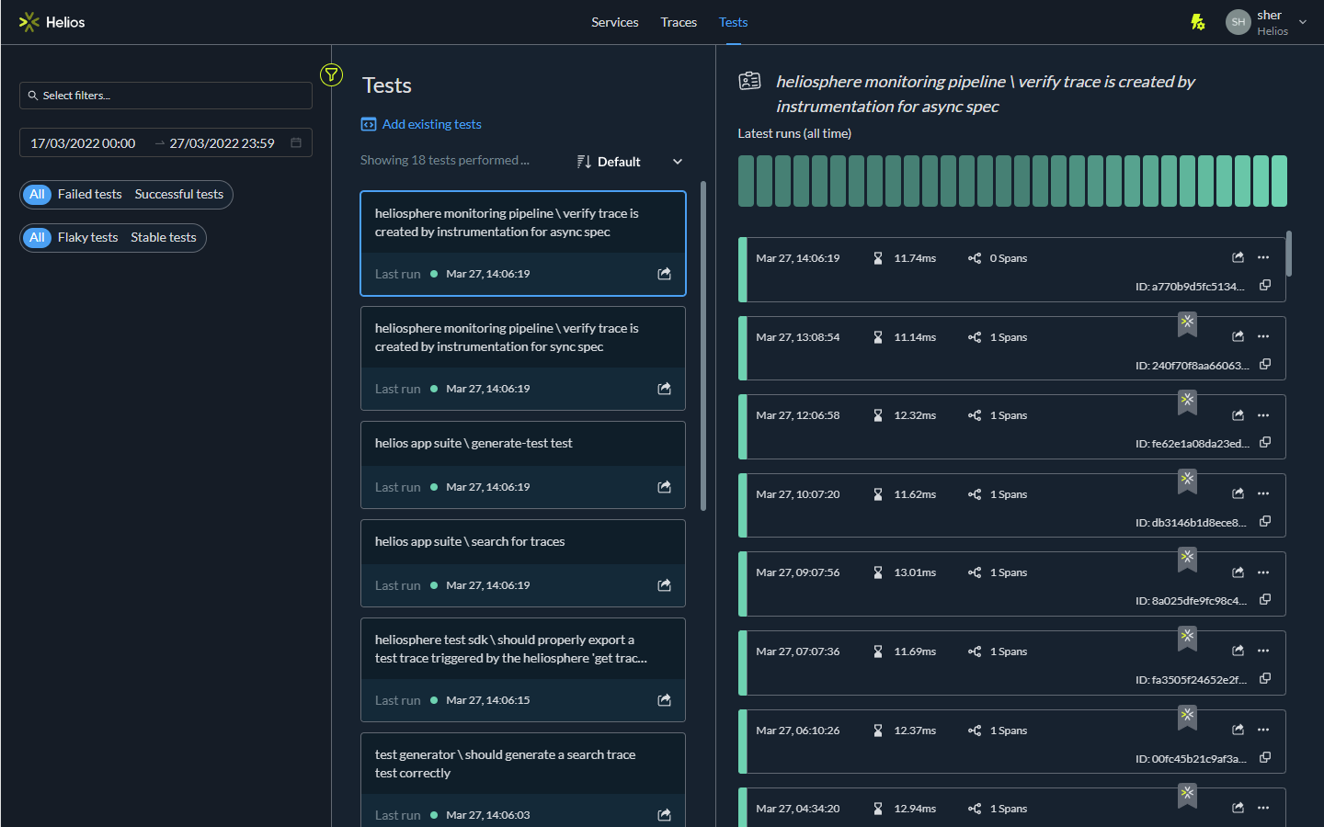Image resolution: width=1324 pixels, height=827 pixels.
Task: Click the lightning bolt icon in header
Action: pyautogui.click(x=1197, y=22)
